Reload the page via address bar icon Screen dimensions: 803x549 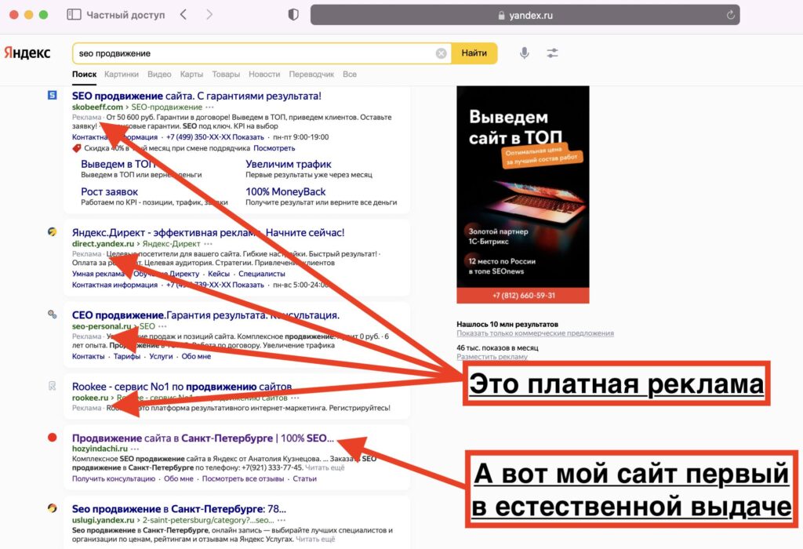731,15
